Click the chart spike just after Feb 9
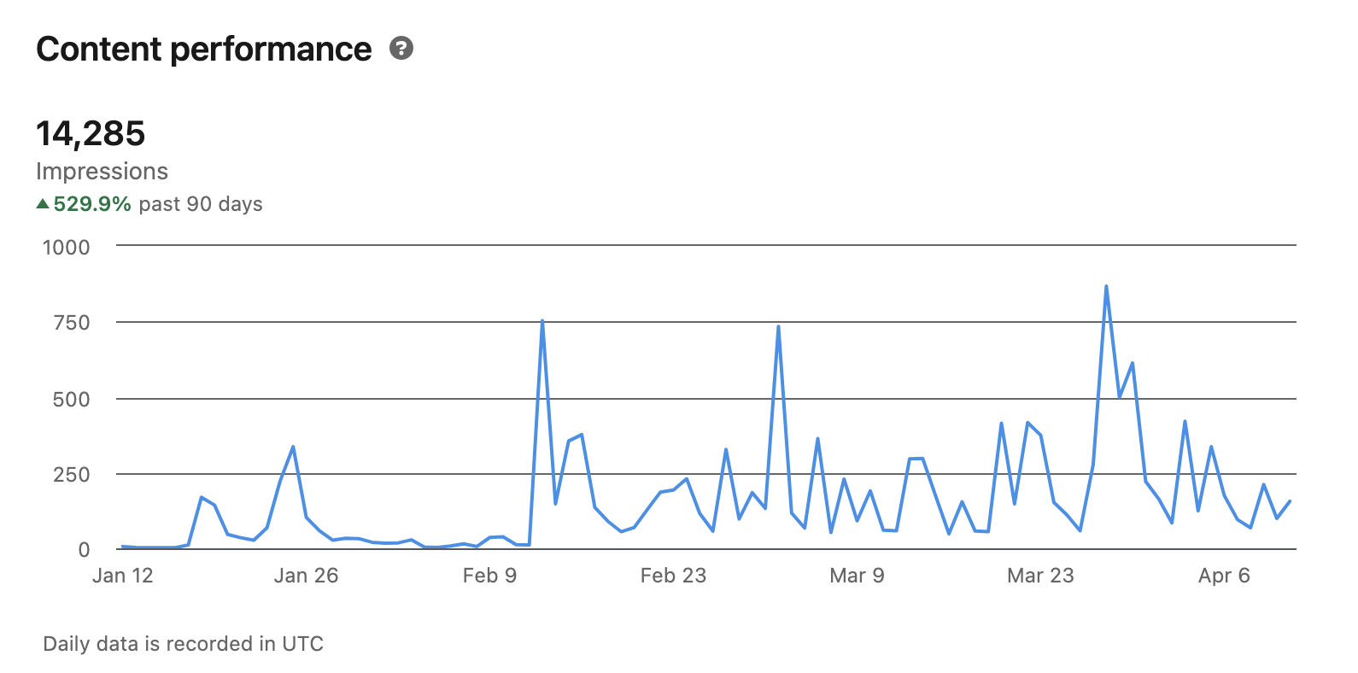The height and width of the screenshot is (673, 1358). pyautogui.click(x=542, y=322)
